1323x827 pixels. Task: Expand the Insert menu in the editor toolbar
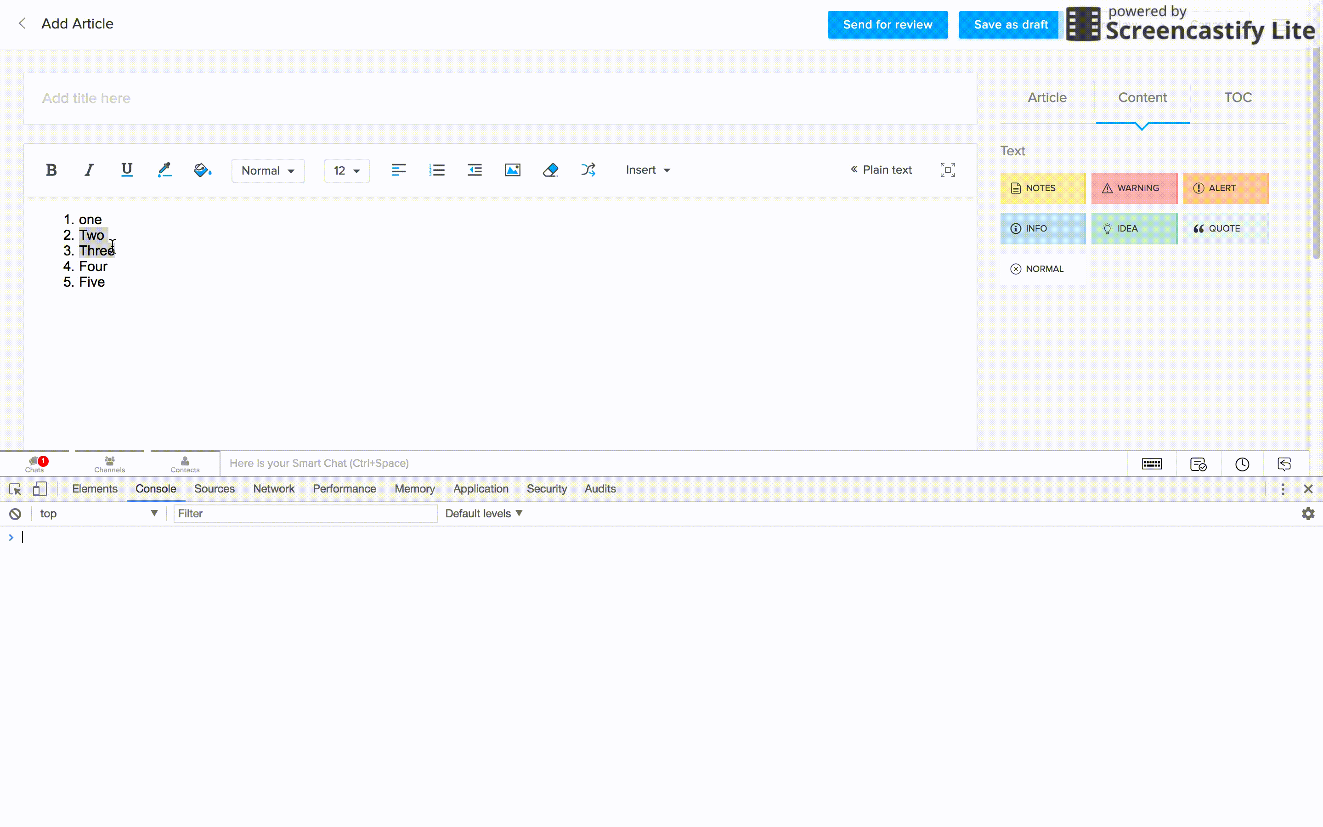(647, 170)
